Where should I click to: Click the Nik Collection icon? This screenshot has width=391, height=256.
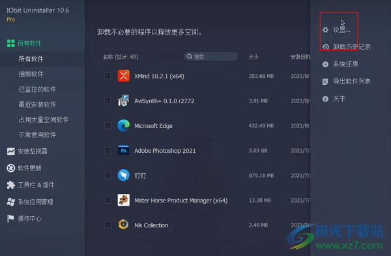[x=123, y=225]
